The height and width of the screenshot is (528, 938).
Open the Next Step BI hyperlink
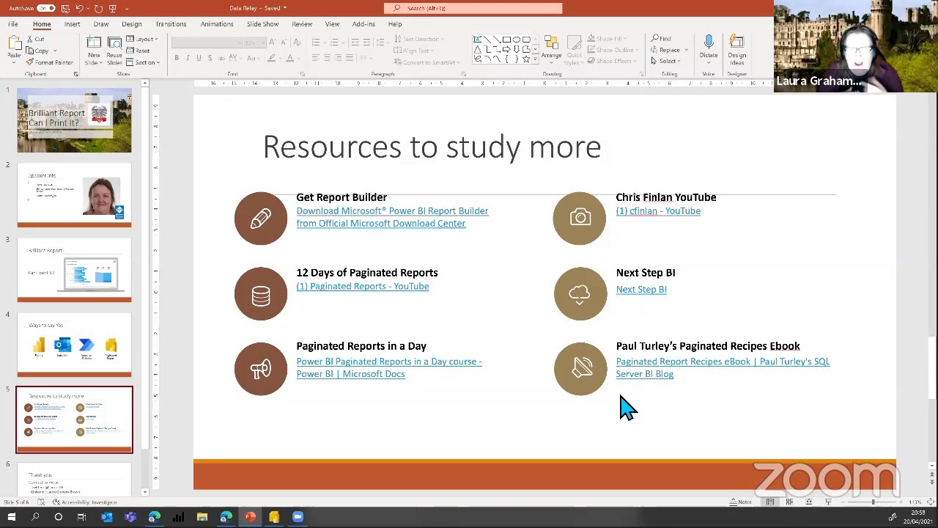[x=641, y=290]
